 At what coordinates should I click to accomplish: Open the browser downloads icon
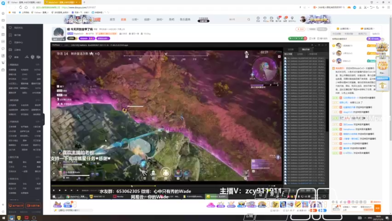click(360, 7)
